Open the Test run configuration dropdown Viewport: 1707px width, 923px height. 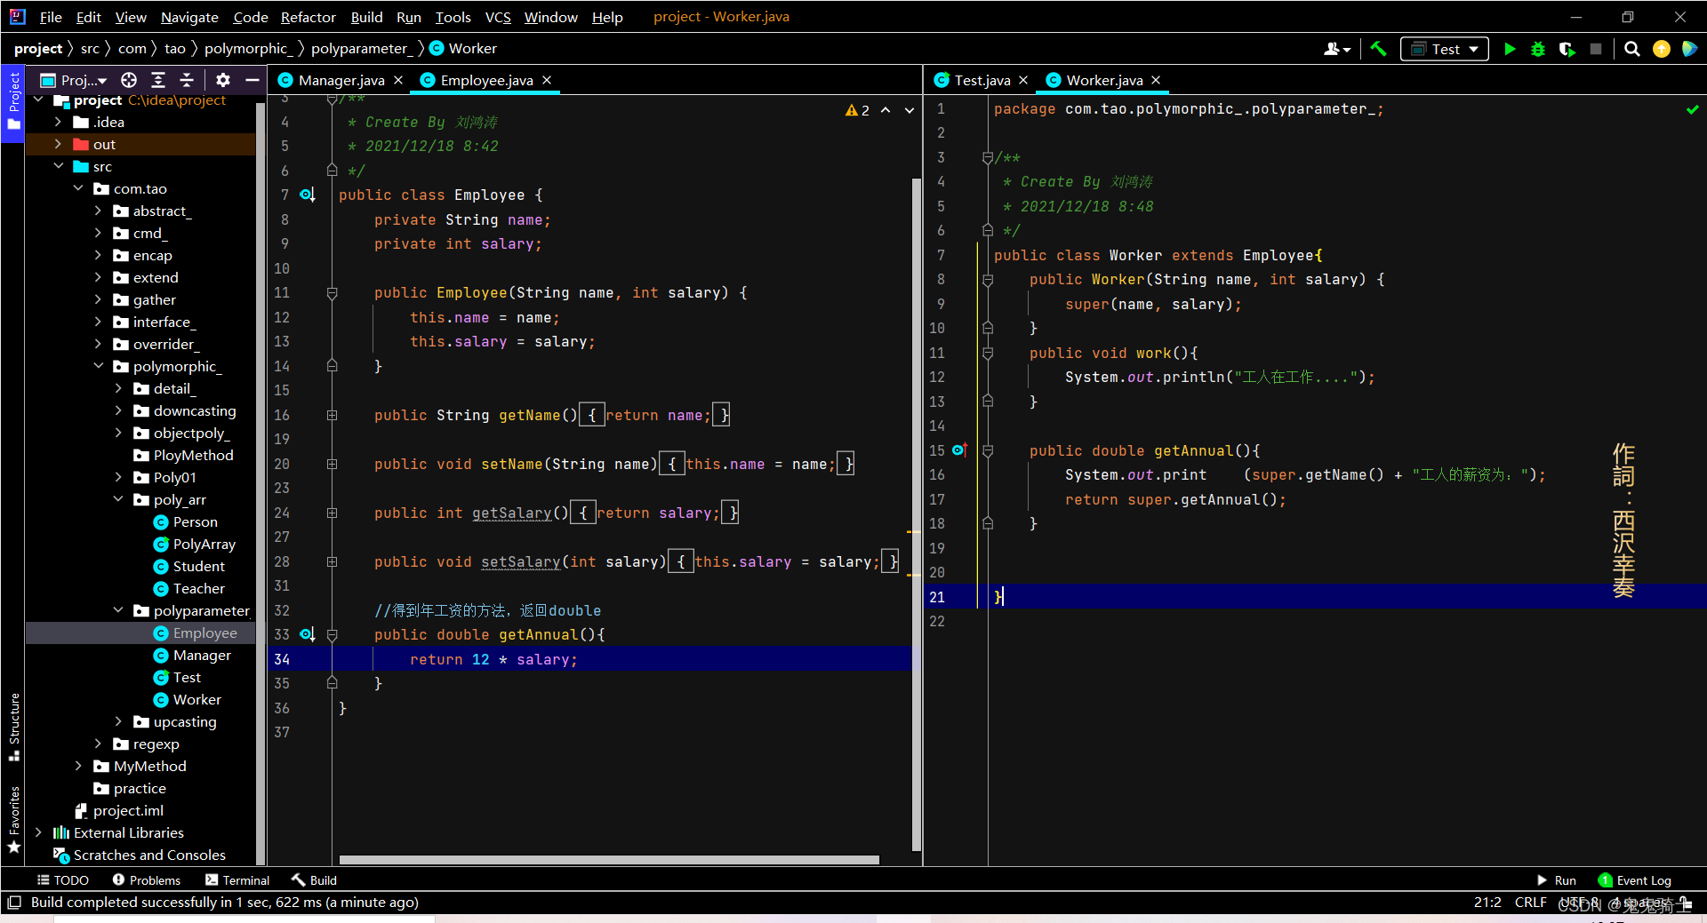pos(1445,49)
